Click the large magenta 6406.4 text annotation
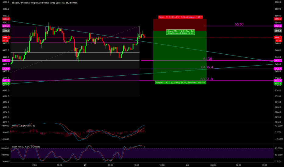The height and width of the screenshot is (167, 284). click(x=207, y=67)
